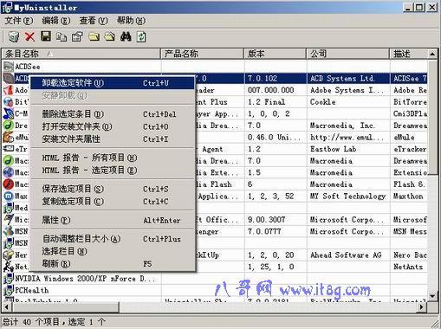The width and height of the screenshot is (441, 329).
Task: Sort by the 版本 column header
Action: point(276,54)
